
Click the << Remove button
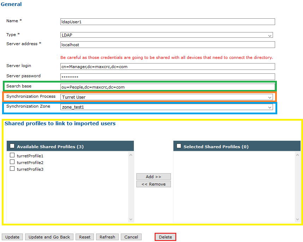pyautogui.click(x=154, y=184)
